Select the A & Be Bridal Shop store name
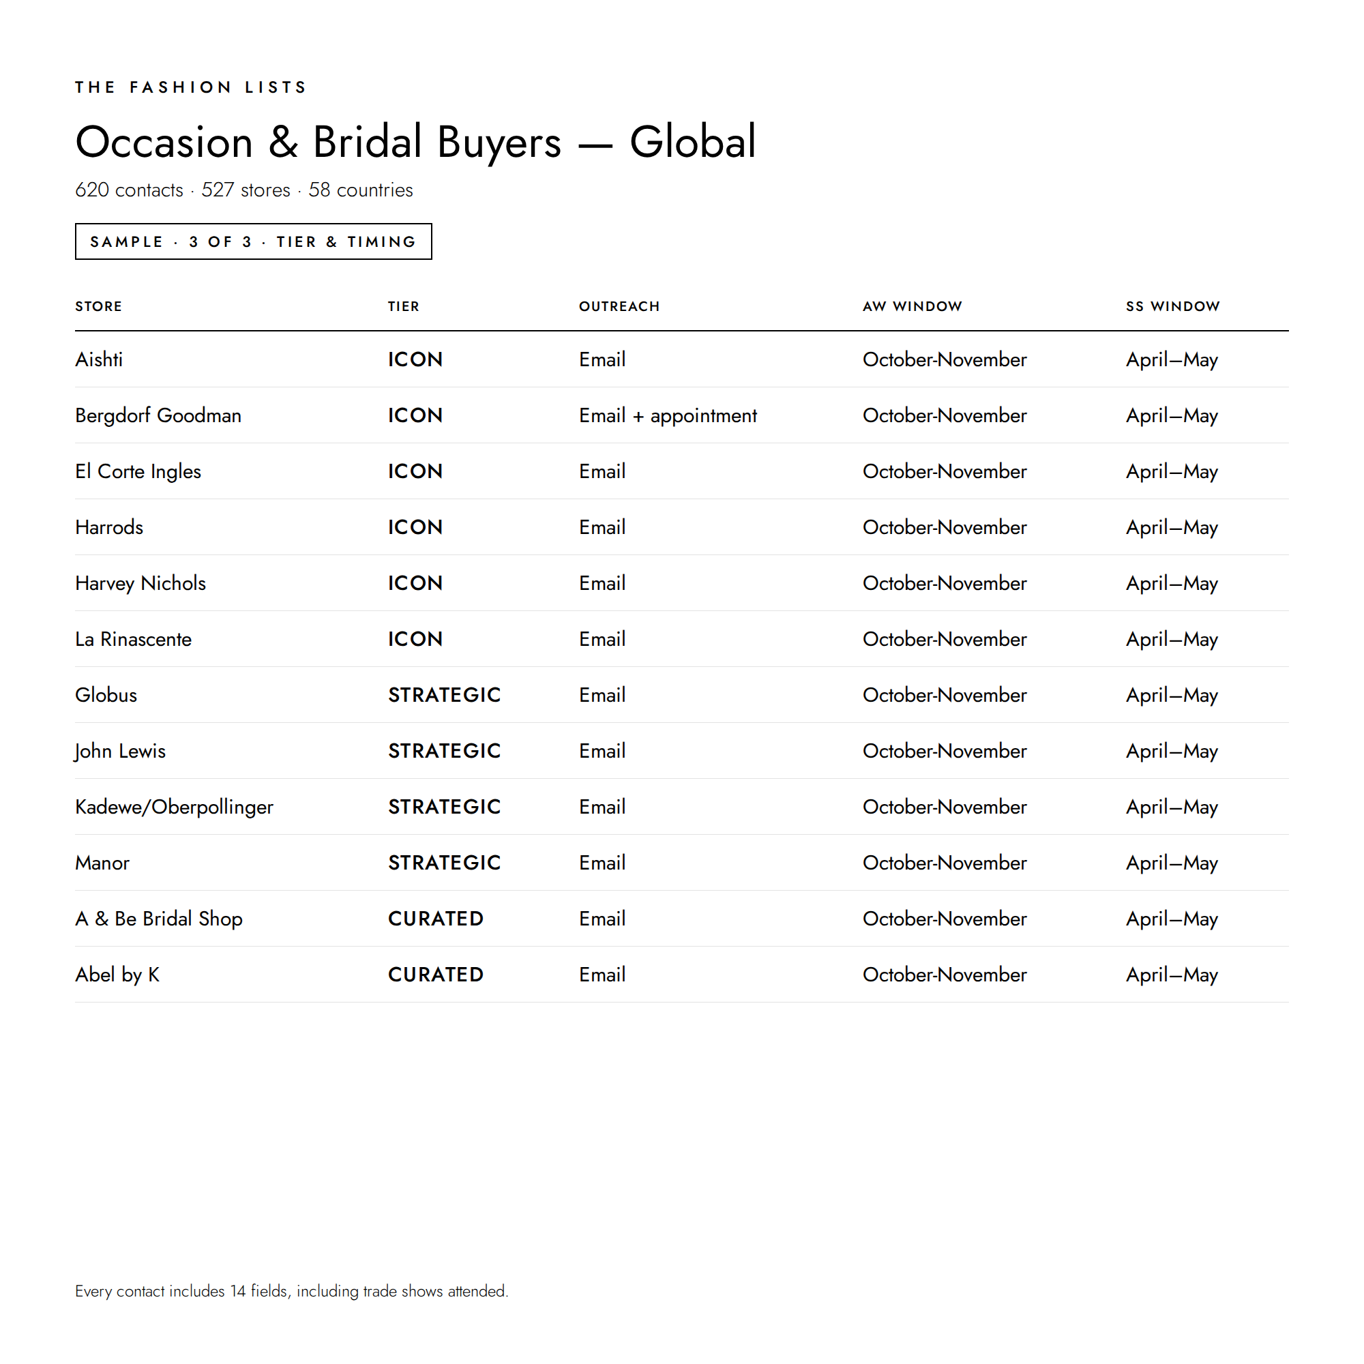This screenshot has width=1364, height=1364. click(x=159, y=919)
